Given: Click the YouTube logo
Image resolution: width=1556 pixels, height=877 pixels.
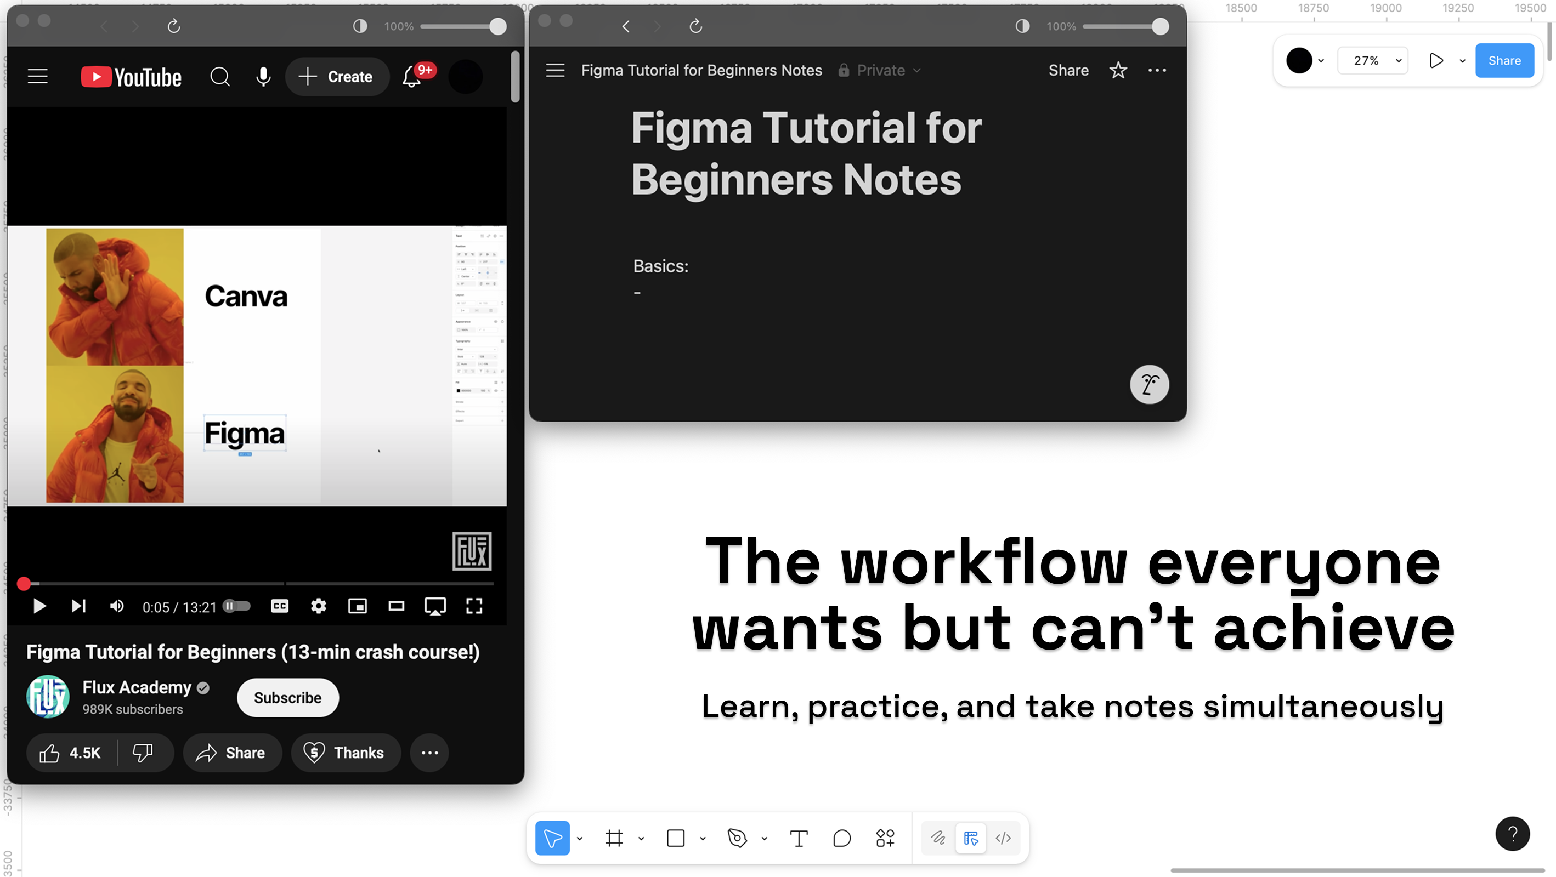Looking at the screenshot, I should tap(131, 77).
